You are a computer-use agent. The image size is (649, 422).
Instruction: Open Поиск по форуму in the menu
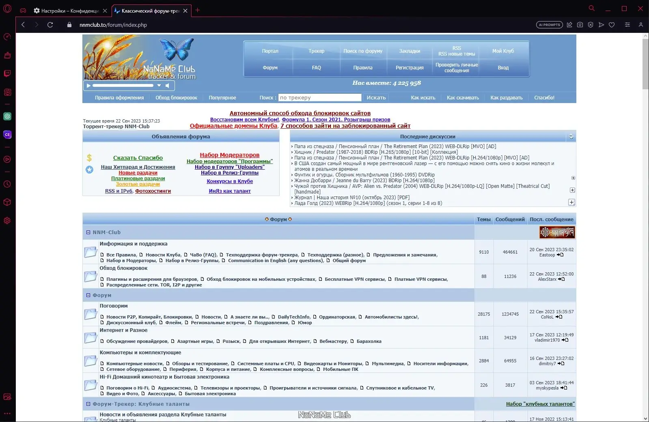click(x=363, y=51)
